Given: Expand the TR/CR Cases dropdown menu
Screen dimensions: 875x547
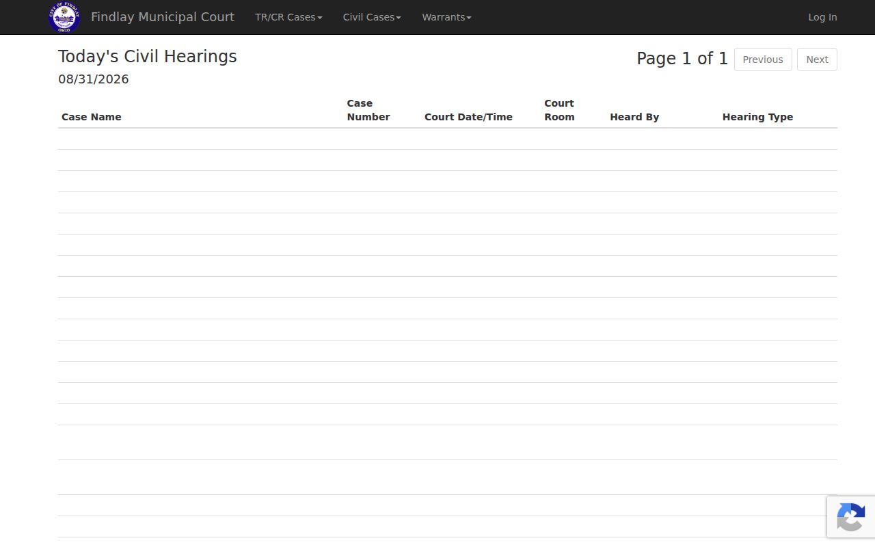Looking at the screenshot, I should (x=288, y=17).
